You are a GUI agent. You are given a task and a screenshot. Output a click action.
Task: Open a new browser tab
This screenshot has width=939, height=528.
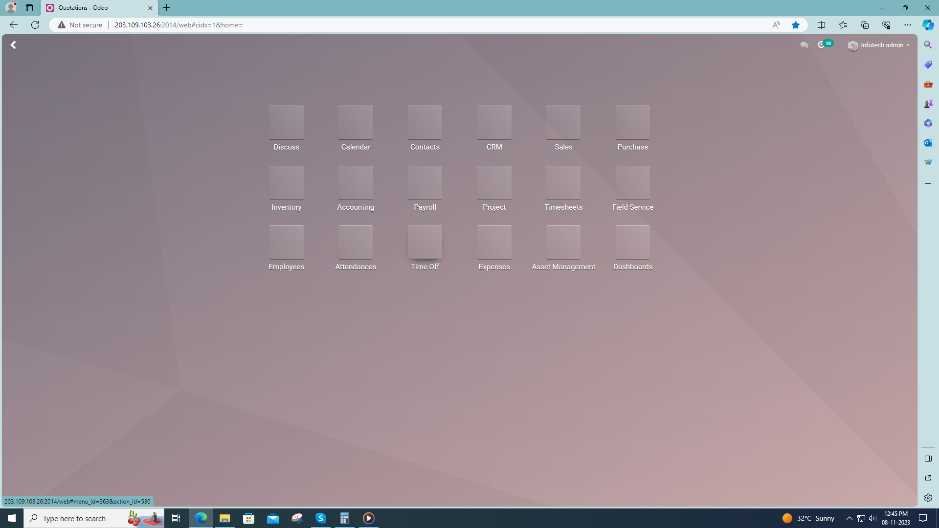(x=167, y=8)
